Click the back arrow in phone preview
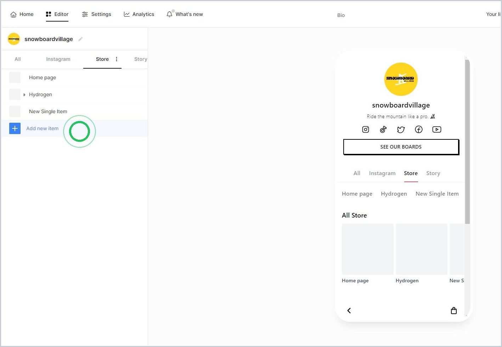Screen dimensions: 502x347 tap(349, 311)
